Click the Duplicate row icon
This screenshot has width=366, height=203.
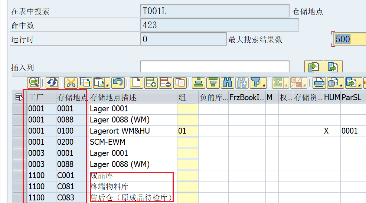click(x=180, y=83)
